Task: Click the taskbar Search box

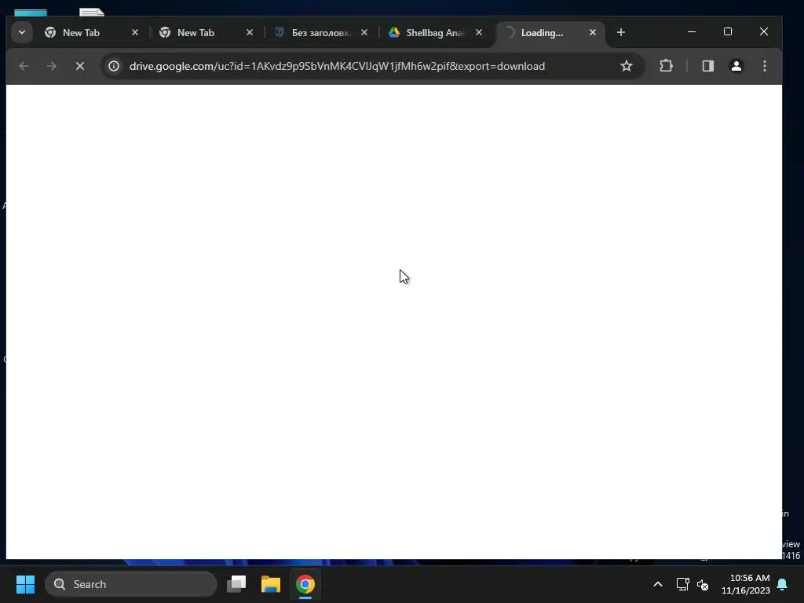Action: coord(131,584)
